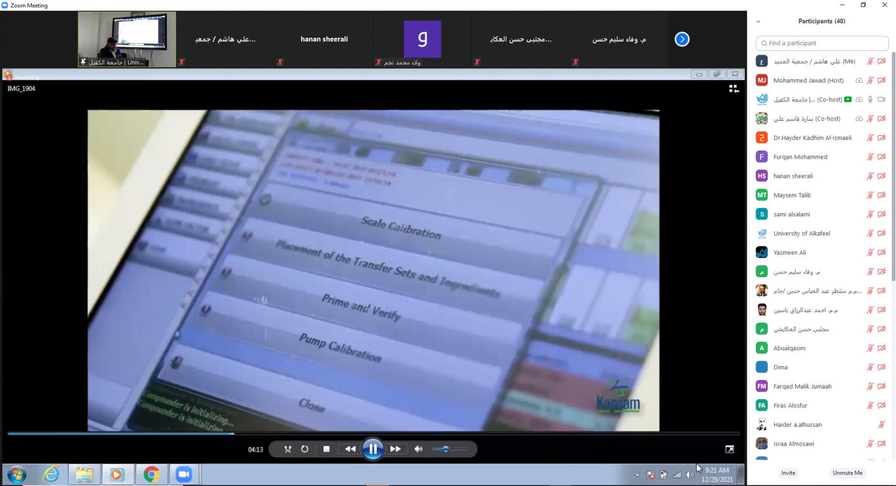
Task: Toggle repeat in the media player
Action: point(305,449)
